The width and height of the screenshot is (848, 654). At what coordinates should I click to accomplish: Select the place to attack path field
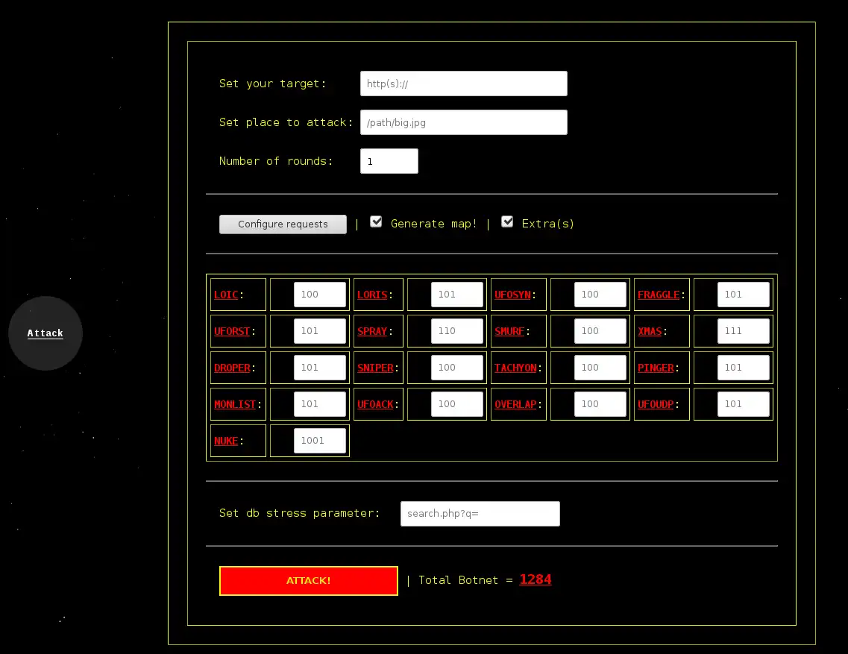[463, 122]
